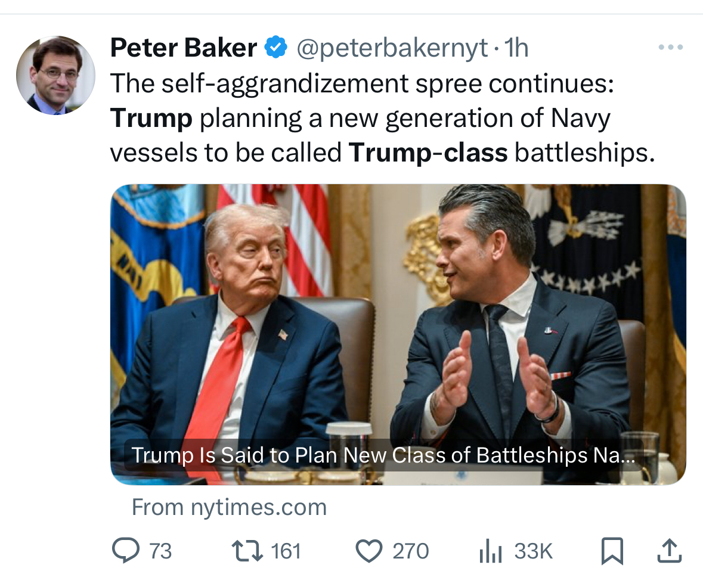Click the 161 reposts count
Image resolution: width=703 pixels, height=571 pixels.
pyautogui.click(x=286, y=551)
